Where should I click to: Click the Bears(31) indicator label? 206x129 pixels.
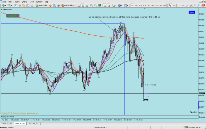(8, 117)
